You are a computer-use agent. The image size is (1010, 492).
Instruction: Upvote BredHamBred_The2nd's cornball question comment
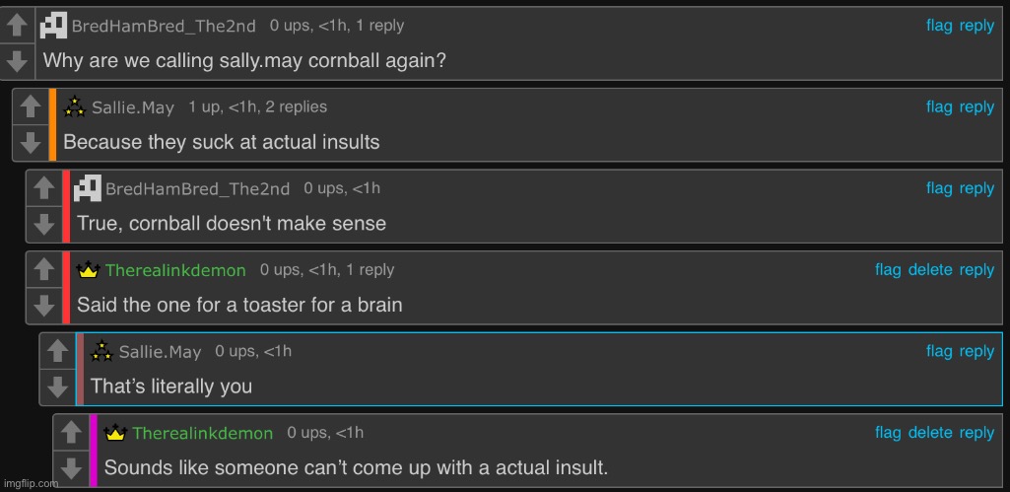click(17, 26)
